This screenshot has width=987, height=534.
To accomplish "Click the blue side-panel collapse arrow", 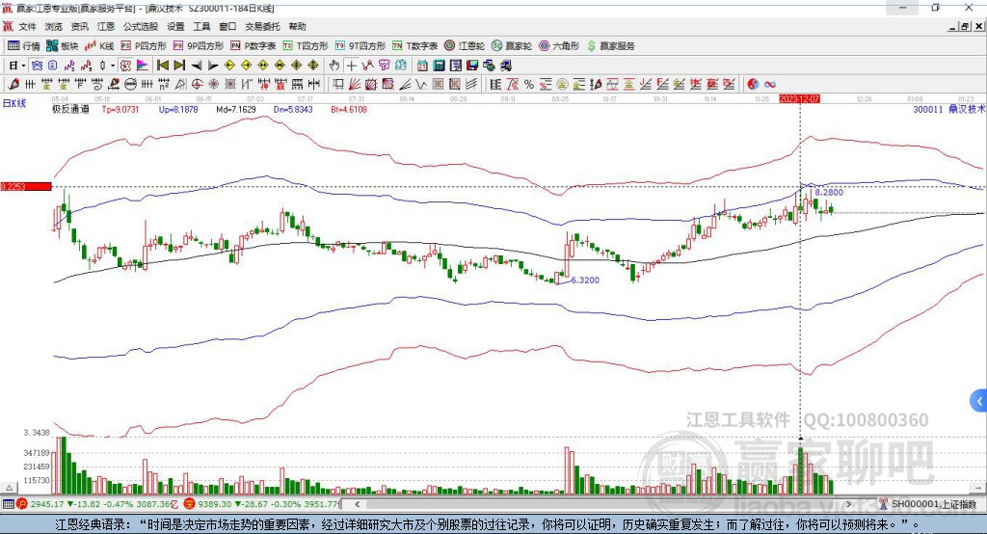I will pos(979,401).
